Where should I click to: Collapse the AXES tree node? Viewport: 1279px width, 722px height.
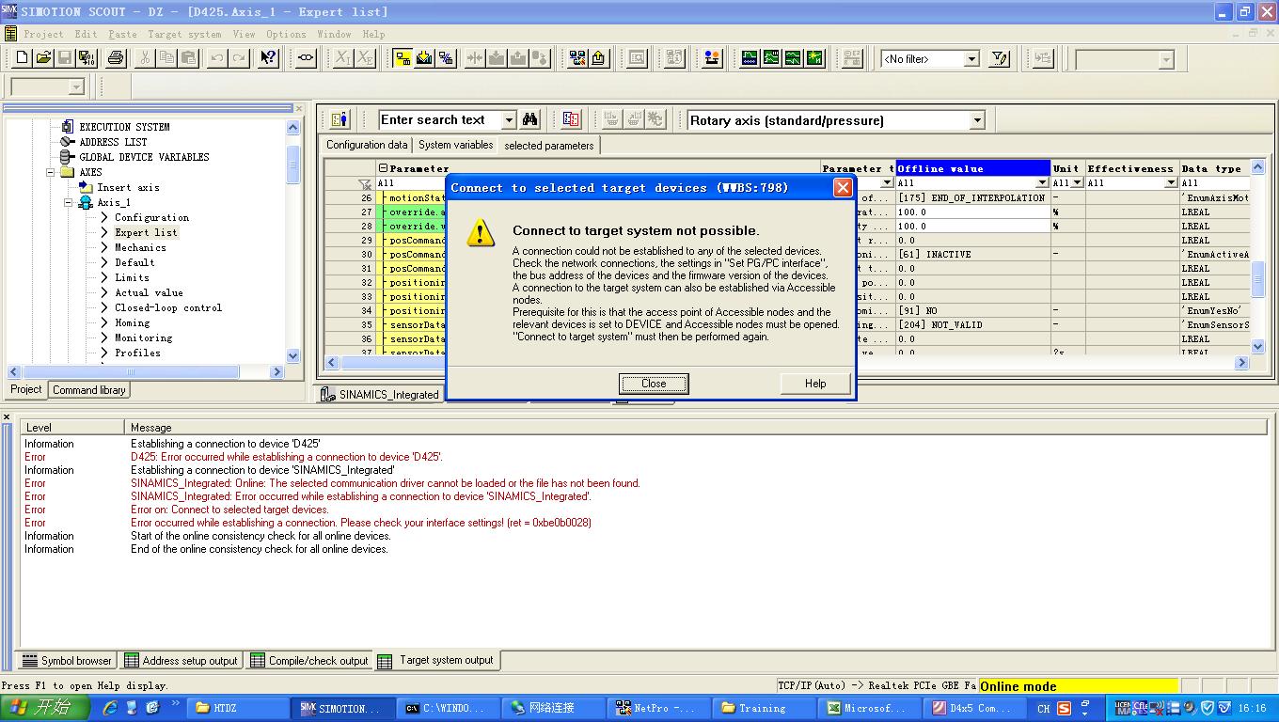pos(51,172)
